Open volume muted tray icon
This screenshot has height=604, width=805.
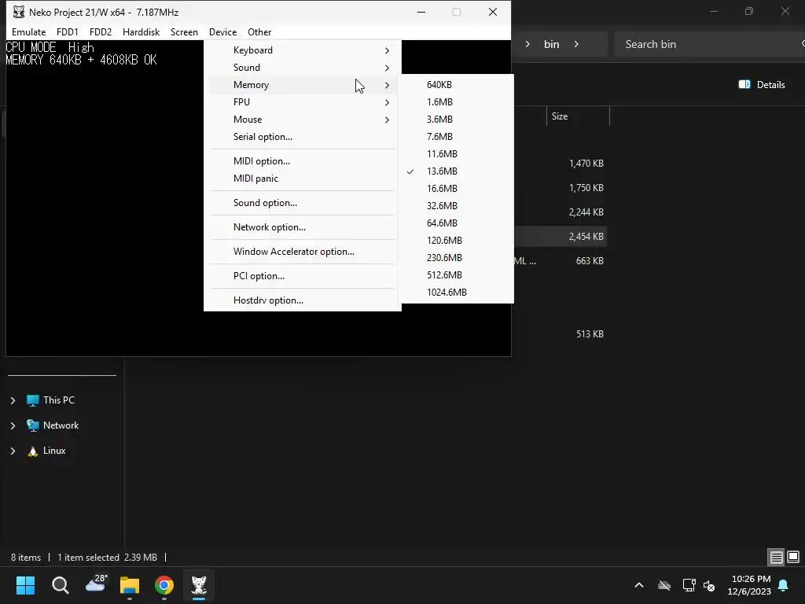pyautogui.click(x=709, y=585)
